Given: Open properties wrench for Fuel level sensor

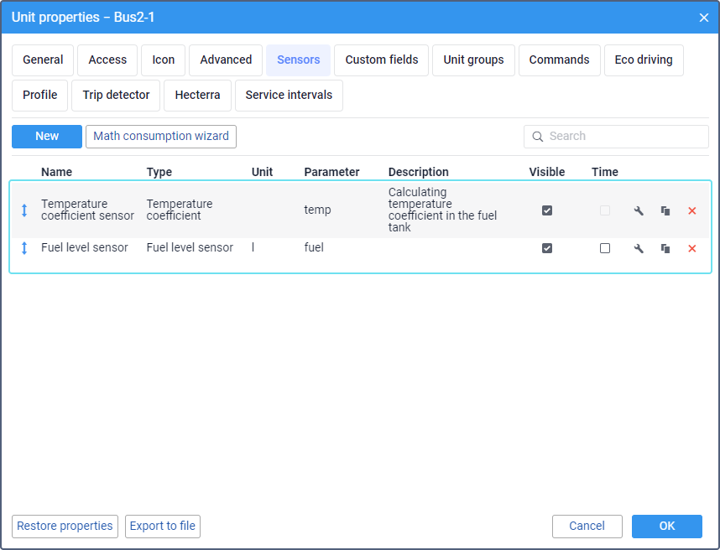Looking at the screenshot, I should 639,248.
